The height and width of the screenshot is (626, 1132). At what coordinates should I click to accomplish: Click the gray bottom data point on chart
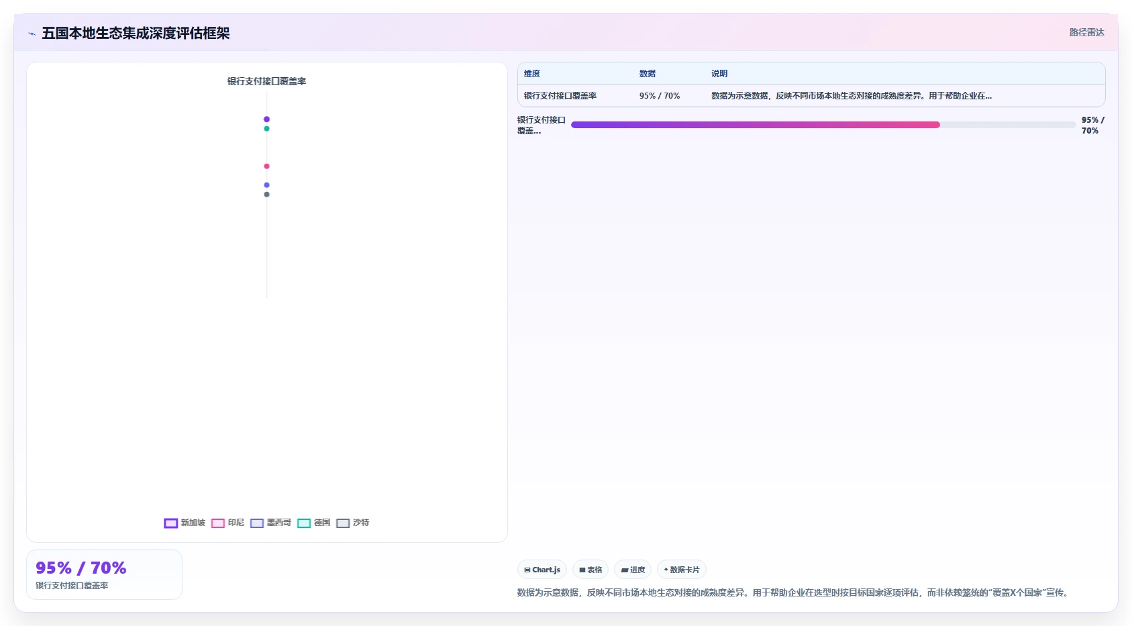266,195
